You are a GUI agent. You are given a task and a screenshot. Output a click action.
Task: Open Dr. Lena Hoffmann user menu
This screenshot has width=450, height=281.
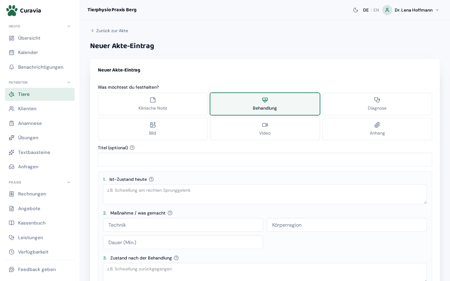[x=411, y=10]
